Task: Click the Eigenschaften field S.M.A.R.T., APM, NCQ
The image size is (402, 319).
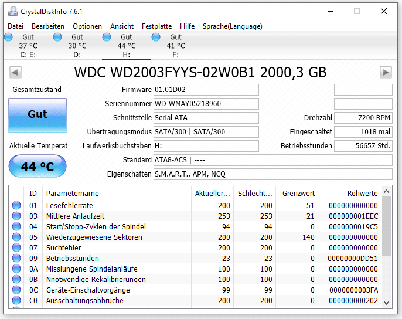Action: pos(273,174)
